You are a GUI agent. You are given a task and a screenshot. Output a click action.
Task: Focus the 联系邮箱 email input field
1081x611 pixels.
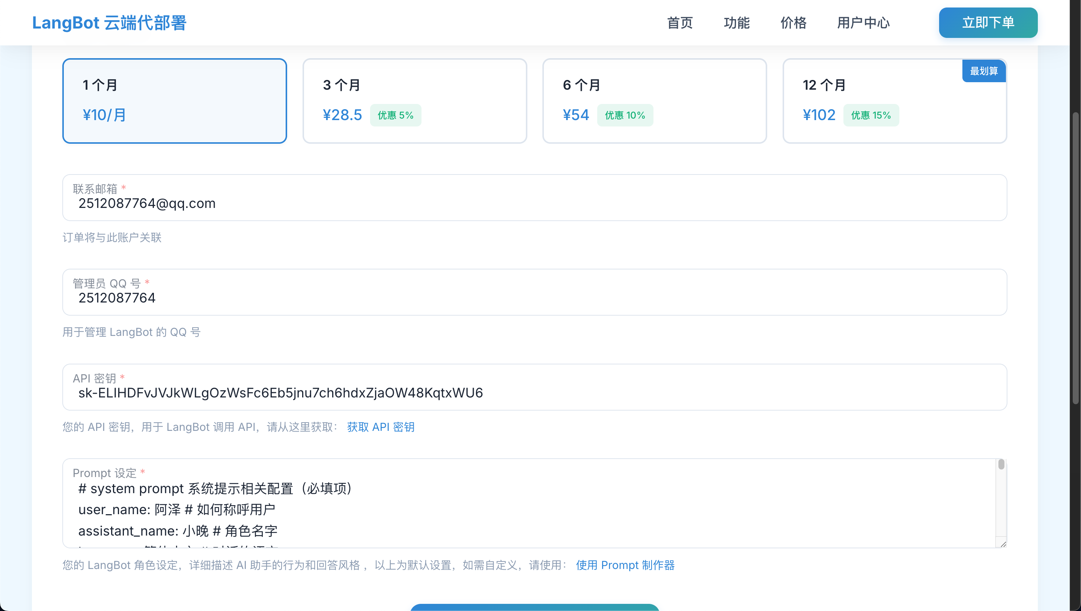click(534, 198)
